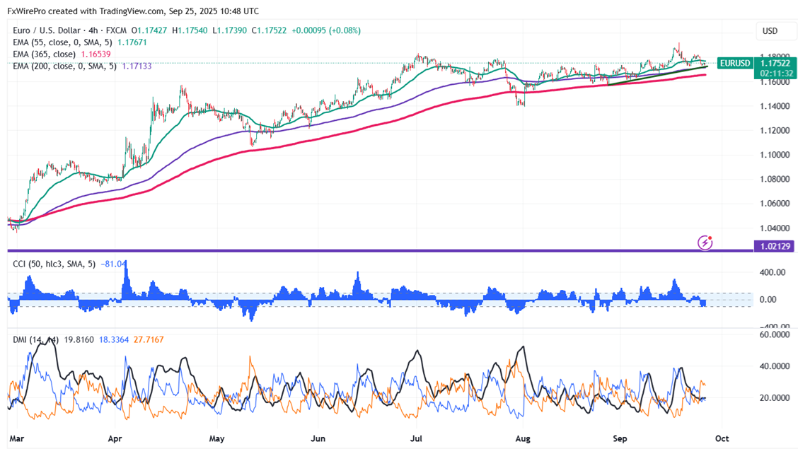Click the Mar label on time axis
The image size is (798, 449).
(x=17, y=438)
